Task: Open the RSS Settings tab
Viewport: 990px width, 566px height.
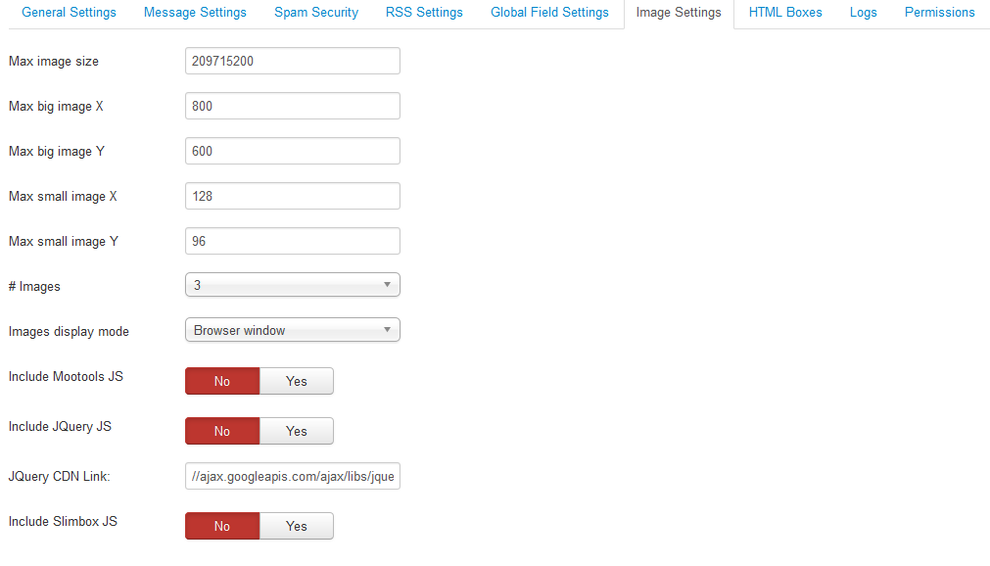Action: coord(424,13)
